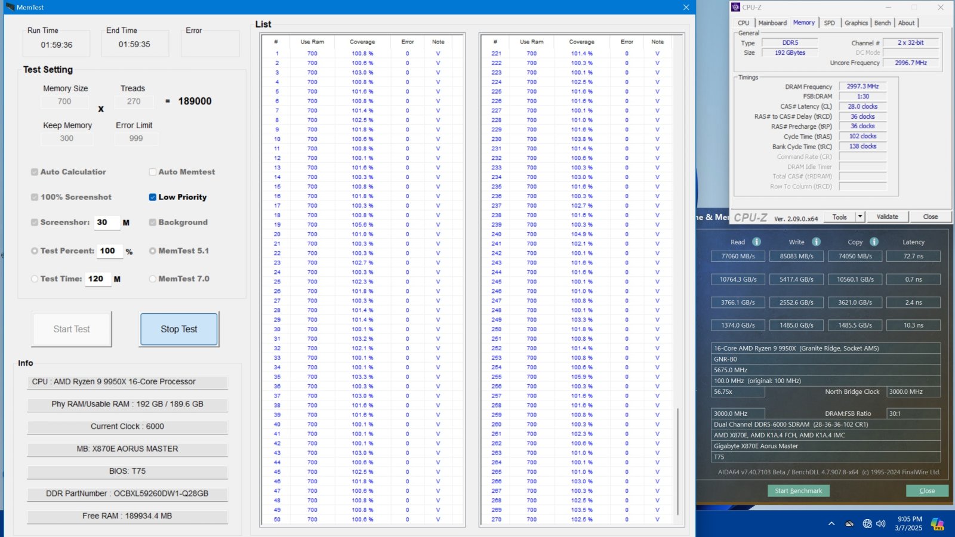
Task: Click the MB: X870E AORUS MASTER row
Action: click(127, 449)
